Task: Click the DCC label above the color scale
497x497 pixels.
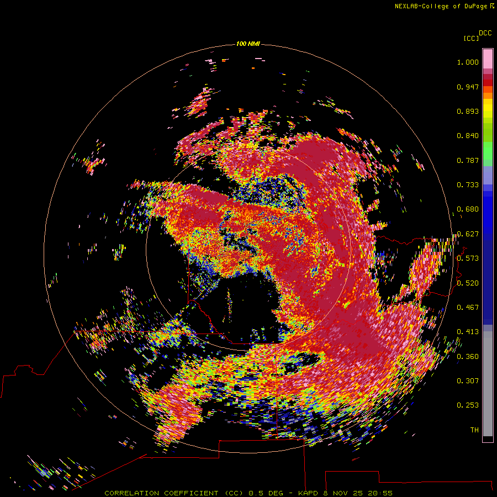Action: [485, 33]
